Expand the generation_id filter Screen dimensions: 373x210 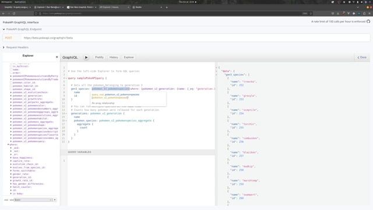click(11, 177)
